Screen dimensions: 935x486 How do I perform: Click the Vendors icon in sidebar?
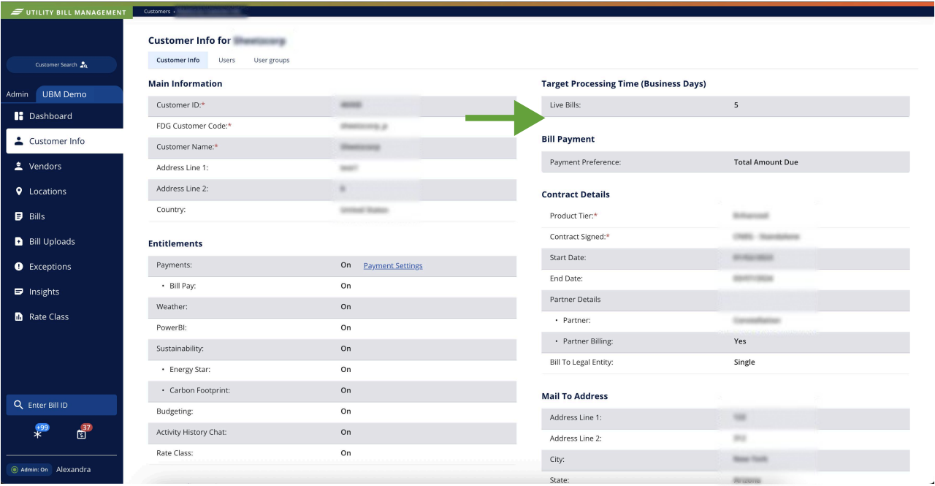tap(19, 166)
